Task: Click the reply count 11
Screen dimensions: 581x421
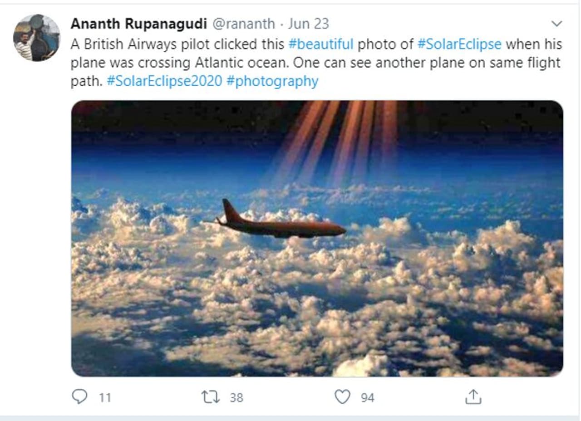Action: coord(105,398)
